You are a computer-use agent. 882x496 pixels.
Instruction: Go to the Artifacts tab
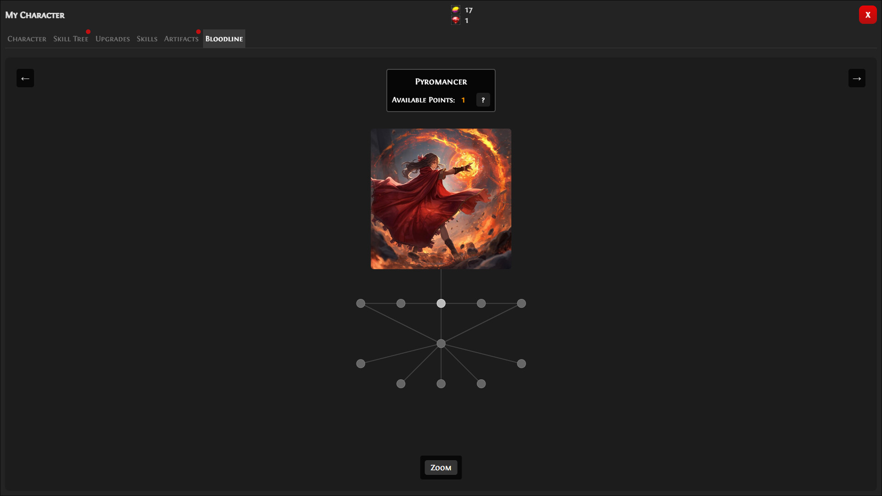(x=181, y=39)
